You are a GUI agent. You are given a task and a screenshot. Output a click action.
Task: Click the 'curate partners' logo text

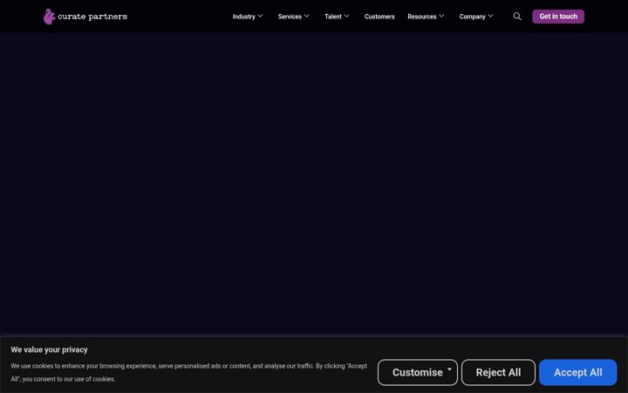point(92,17)
